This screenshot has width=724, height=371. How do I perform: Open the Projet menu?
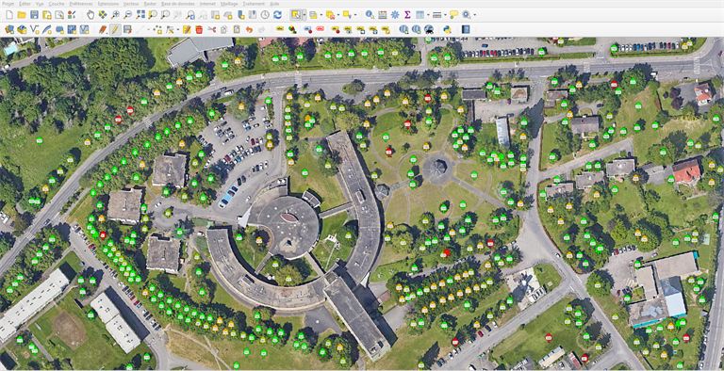tap(8, 3)
